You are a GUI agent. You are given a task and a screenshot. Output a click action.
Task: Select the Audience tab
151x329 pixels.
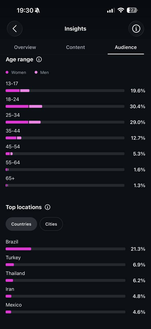(126, 47)
